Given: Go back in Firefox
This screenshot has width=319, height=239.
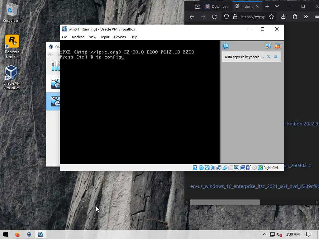Looking at the screenshot, I should point(192,17).
